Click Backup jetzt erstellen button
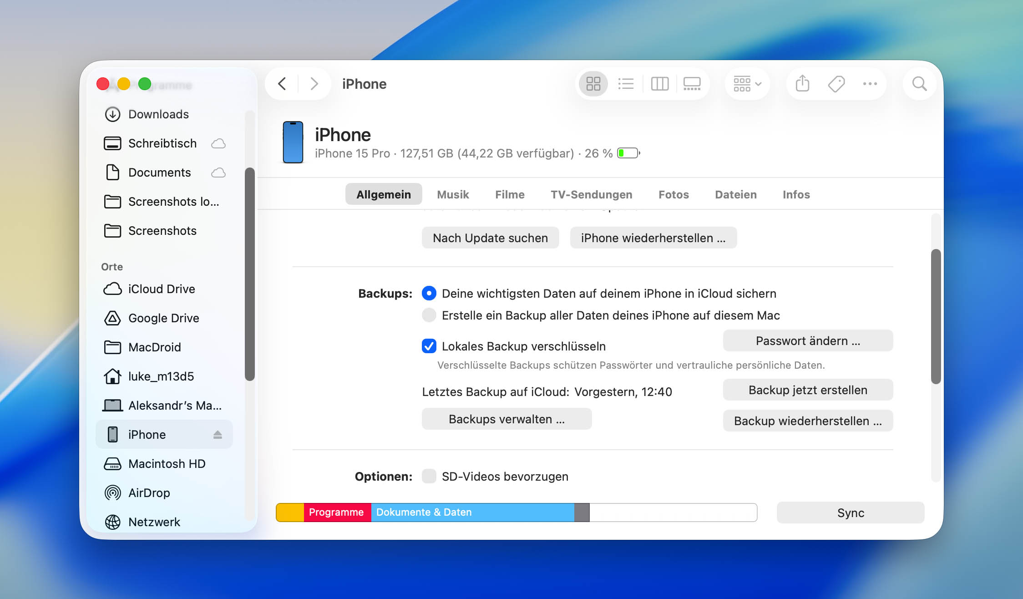The height and width of the screenshot is (599, 1023). point(808,390)
